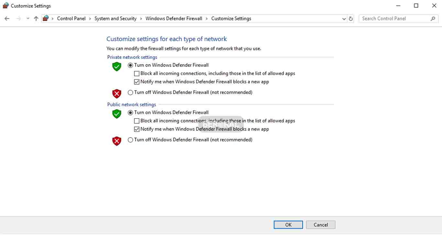The image size is (442, 248).
Task: Maximize the Customize Settings window
Action: coord(416,5)
